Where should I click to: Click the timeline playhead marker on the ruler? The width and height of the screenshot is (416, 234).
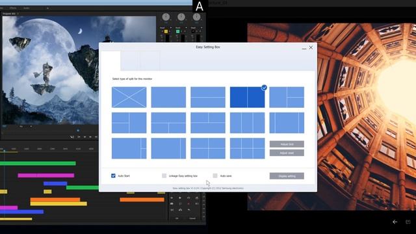click(x=5, y=151)
